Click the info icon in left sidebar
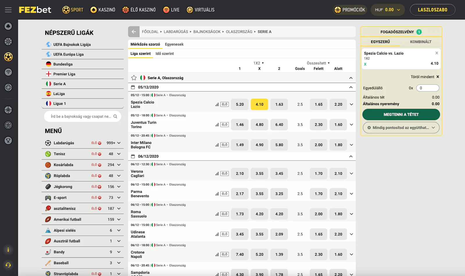The image size is (465, 276). point(8,250)
